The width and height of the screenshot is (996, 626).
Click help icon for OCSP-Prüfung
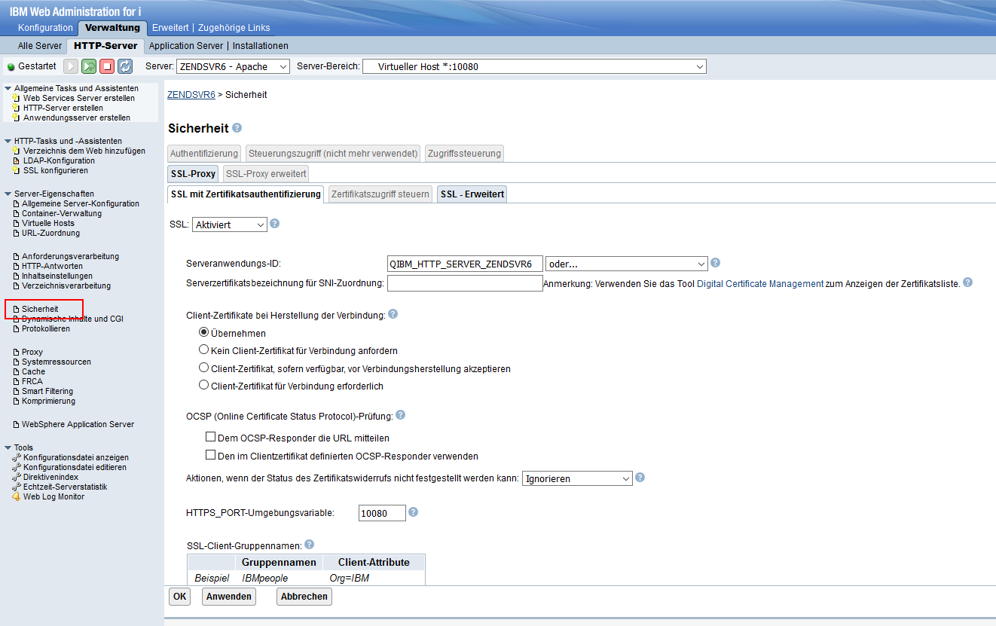point(400,415)
